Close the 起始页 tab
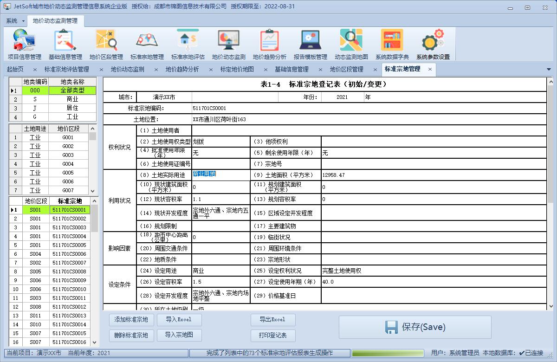Viewport: 557px width, 362px height. (x=35, y=70)
